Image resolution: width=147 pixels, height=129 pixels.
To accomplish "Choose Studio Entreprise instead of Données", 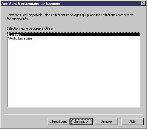I will (73, 38).
